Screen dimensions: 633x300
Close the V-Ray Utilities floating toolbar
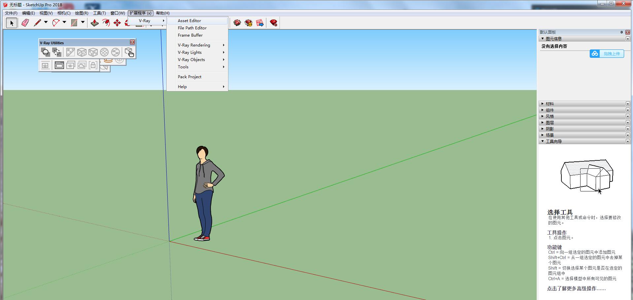[x=132, y=42]
